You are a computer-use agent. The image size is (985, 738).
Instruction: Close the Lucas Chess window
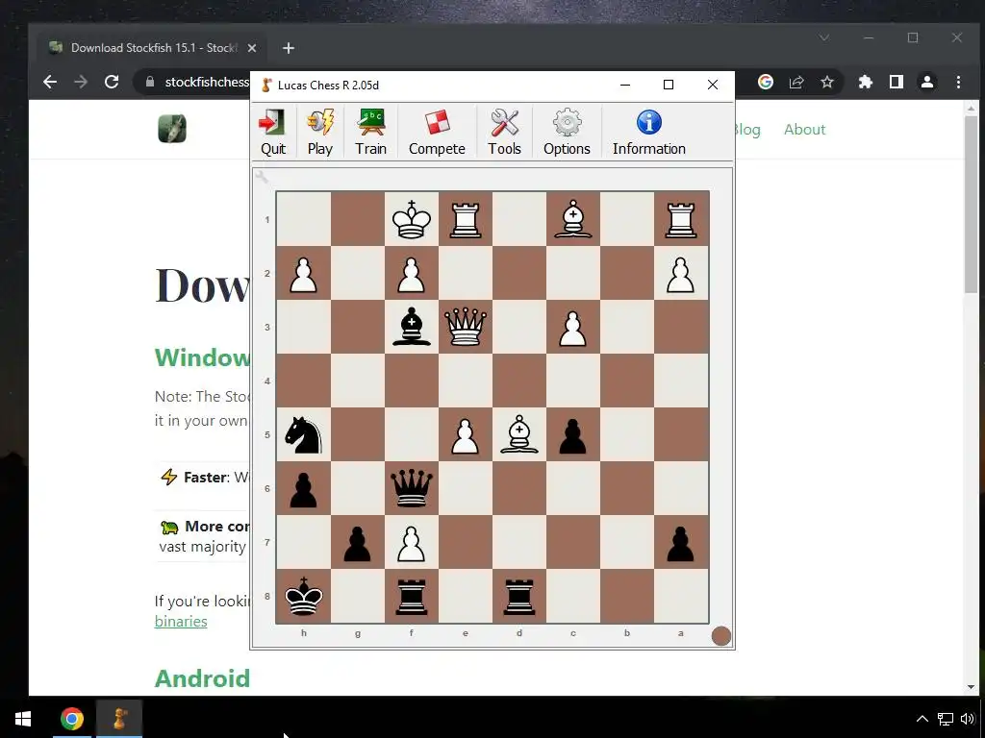713,85
